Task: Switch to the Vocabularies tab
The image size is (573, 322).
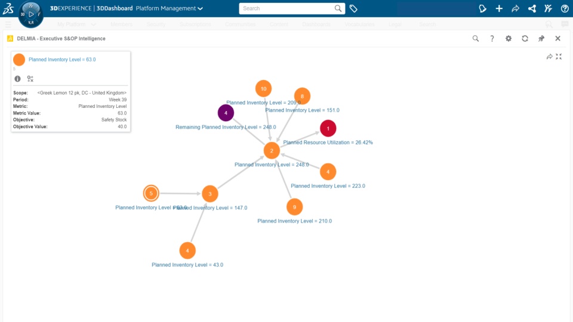Action: (359, 24)
